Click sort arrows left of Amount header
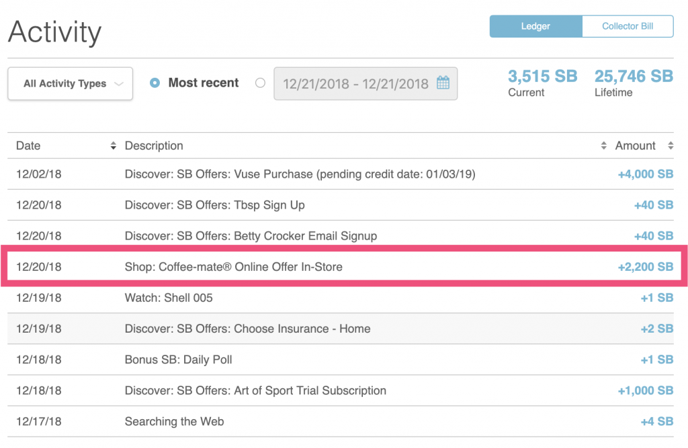Image resolution: width=688 pixels, height=448 pixels. (604, 146)
